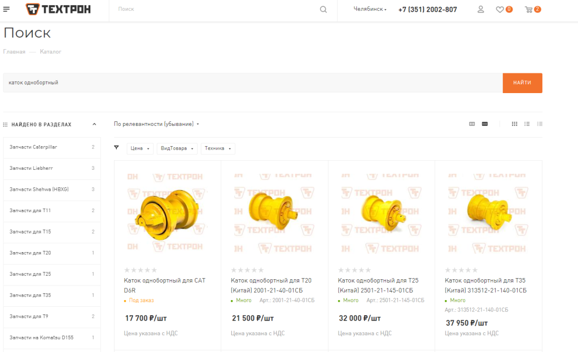This screenshot has height=352, width=578.
Task: Switch to detailed list view icon
Action: point(527,124)
